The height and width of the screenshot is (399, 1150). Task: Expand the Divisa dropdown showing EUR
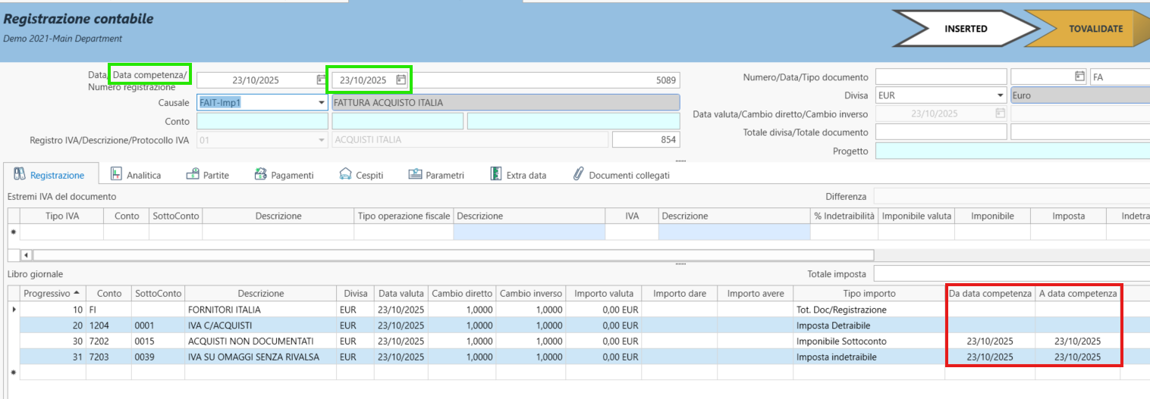1001,96
